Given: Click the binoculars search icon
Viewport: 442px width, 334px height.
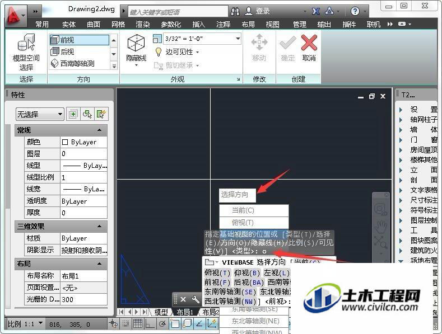Looking at the screenshot, I should (235, 12).
